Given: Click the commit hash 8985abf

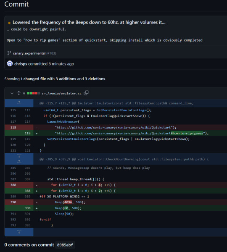Looking at the screenshot, I should [65, 245].
